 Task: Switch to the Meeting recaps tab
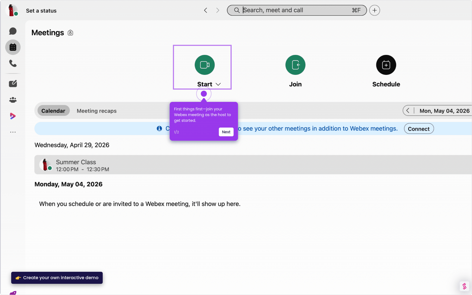[x=97, y=111]
